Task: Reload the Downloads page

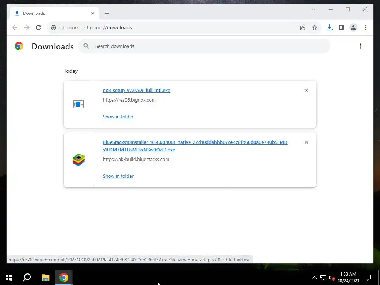Action: pos(39,27)
